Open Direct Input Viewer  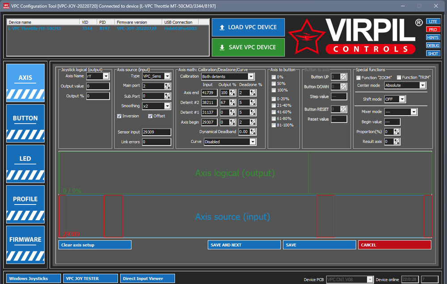tap(148, 278)
